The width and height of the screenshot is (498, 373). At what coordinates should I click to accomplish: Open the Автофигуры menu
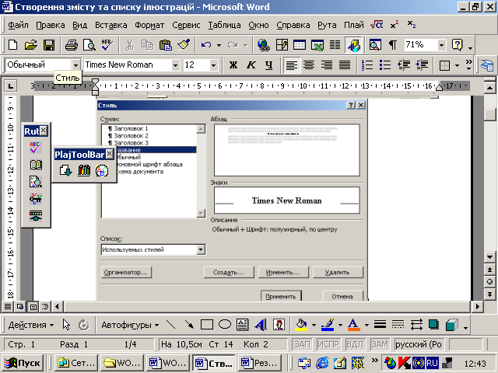(130, 325)
